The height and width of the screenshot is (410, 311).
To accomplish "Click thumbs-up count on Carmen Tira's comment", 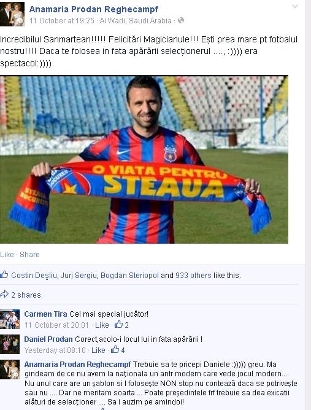I will click(x=121, y=325).
